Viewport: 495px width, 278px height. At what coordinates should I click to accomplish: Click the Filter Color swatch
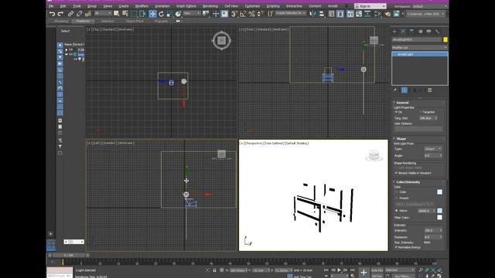pos(439,218)
